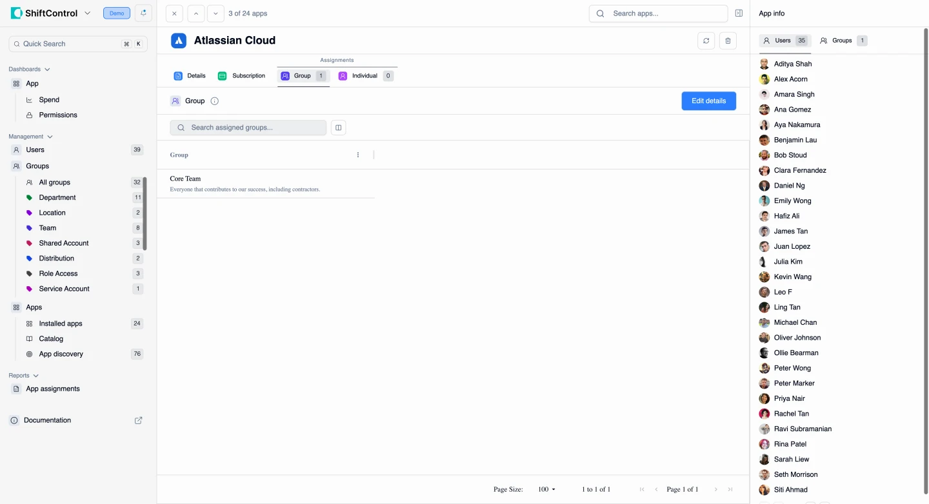This screenshot has height=504, width=929.
Task: Switch to the Subscription tab
Action: pyautogui.click(x=242, y=76)
